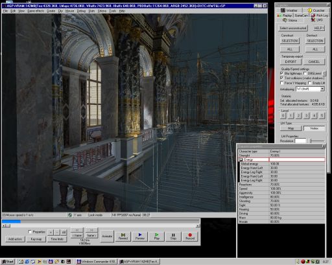Screen dimensions: 332x265
Task: Select Level 0 button
Action: click(x=283, y=116)
